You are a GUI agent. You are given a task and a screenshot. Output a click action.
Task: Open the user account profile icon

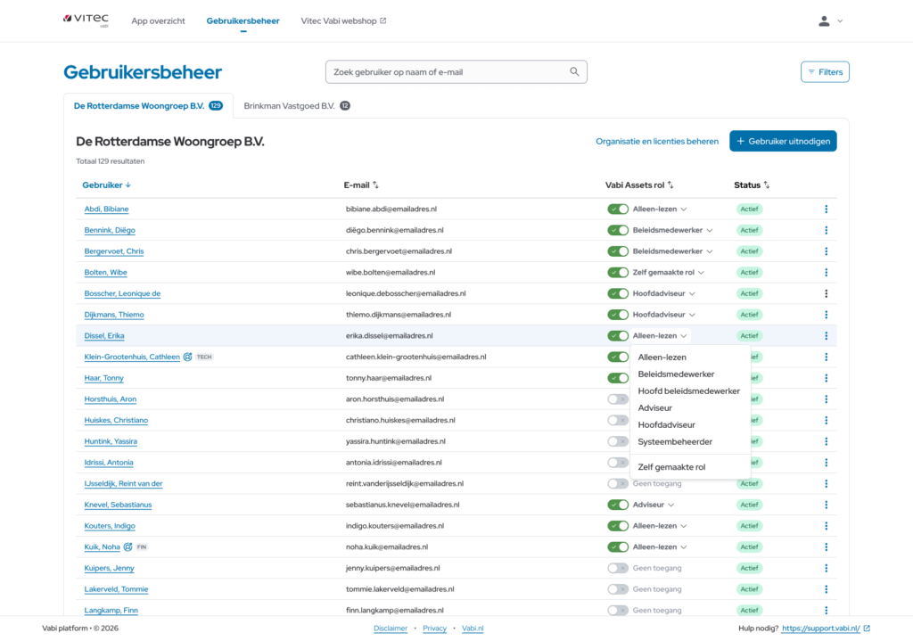(824, 21)
